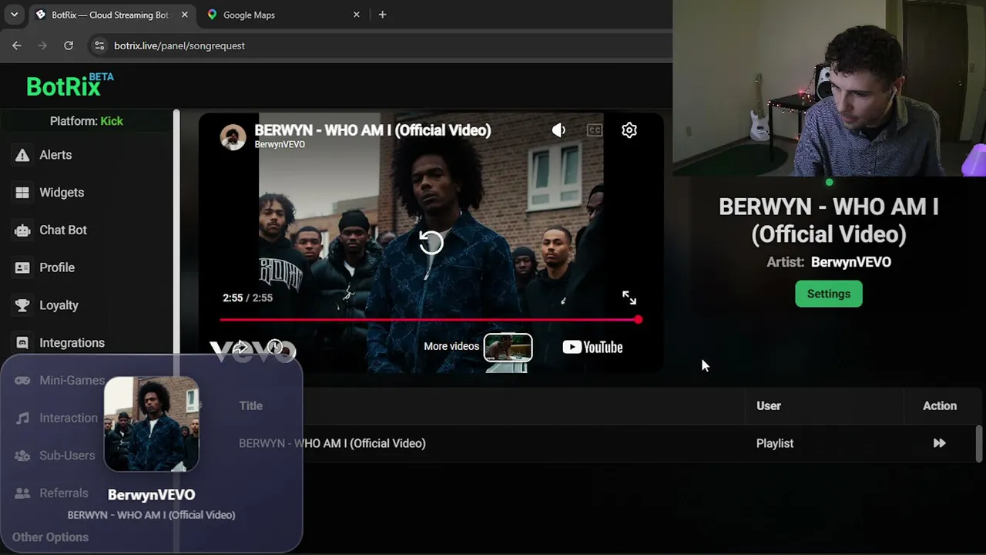Click the video title in the player
Image resolution: width=986 pixels, height=555 pixels.
click(373, 130)
